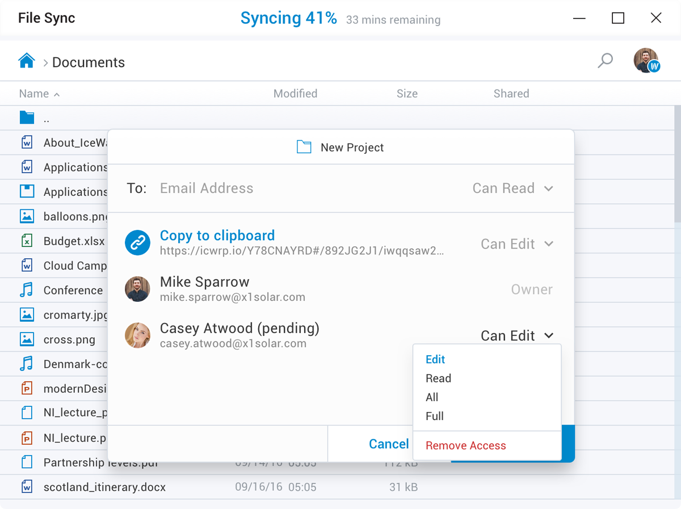Image resolution: width=681 pixels, height=509 pixels.
Task: Choose Read from the permission menu
Action: pos(438,378)
